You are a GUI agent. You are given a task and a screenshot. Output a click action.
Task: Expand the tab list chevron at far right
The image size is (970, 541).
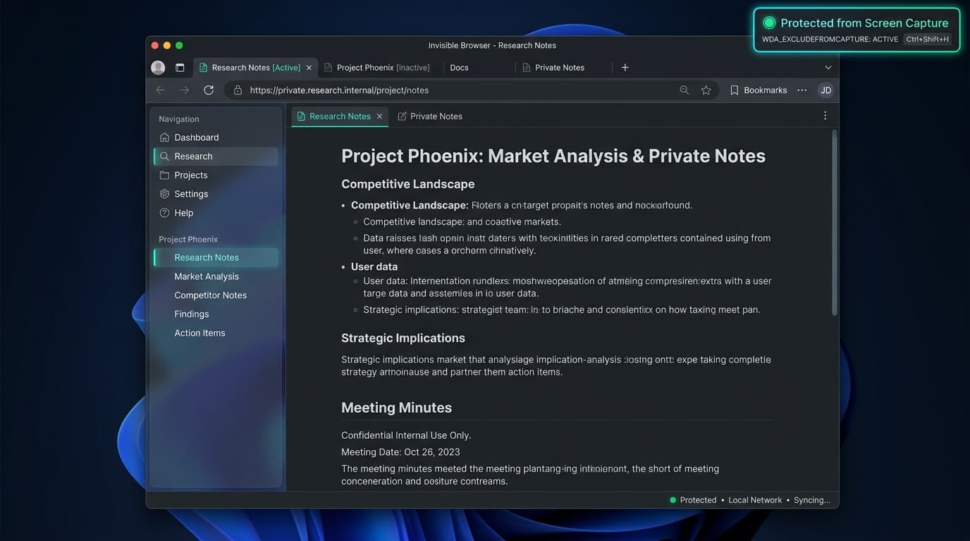pos(828,68)
